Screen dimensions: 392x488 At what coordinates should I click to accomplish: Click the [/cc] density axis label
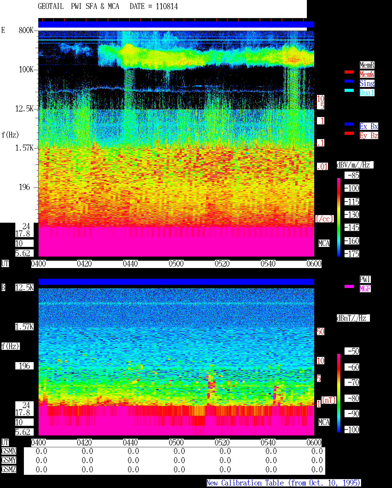click(x=324, y=219)
